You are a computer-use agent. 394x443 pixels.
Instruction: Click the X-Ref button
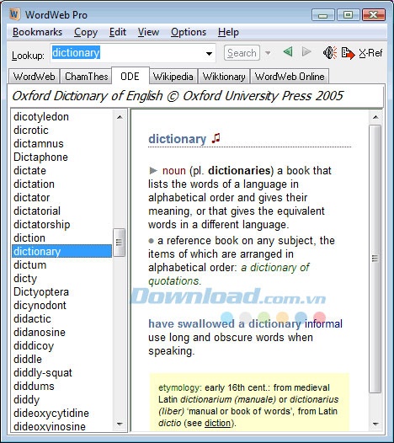tap(370, 53)
